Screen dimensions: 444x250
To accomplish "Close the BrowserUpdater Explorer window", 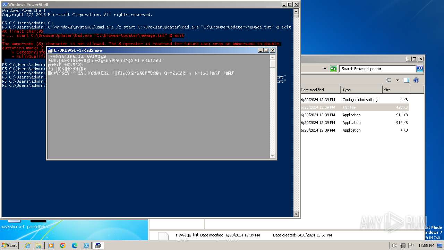I will click(x=420, y=59).
